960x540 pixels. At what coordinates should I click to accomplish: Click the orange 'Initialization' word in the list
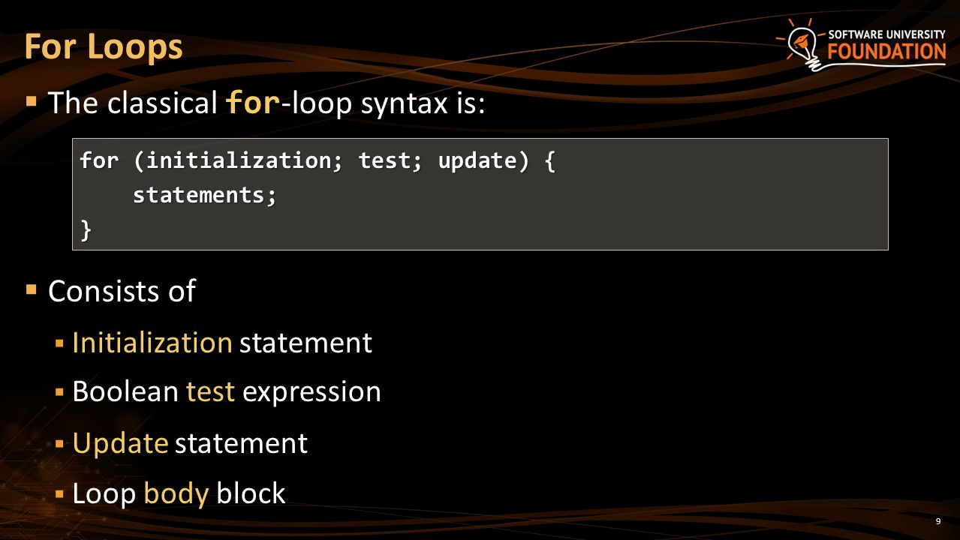(152, 342)
